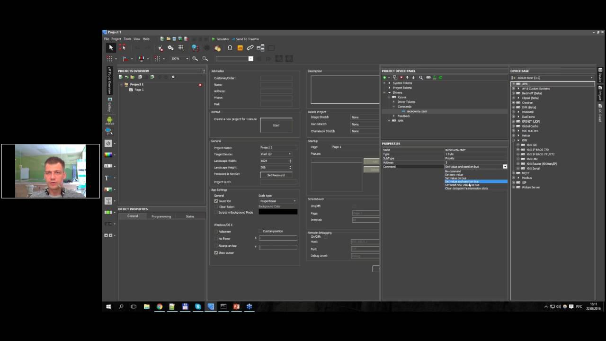606x341 pixels.
Task: Click the search icon in Project Device Panel
Action: [x=421, y=78]
